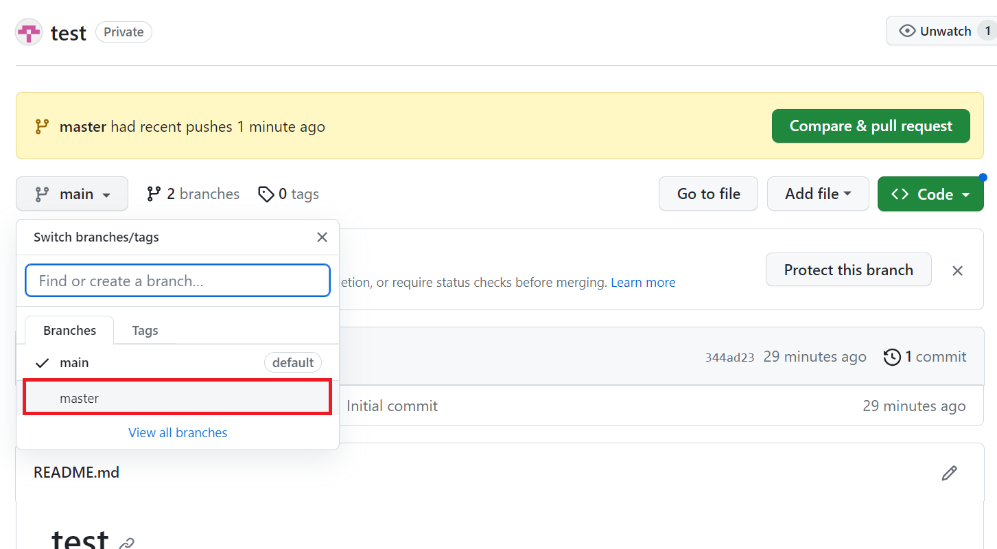The image size is (997, 549).
Task: Open the test repository name link
Action: click(x=69, y=33)
